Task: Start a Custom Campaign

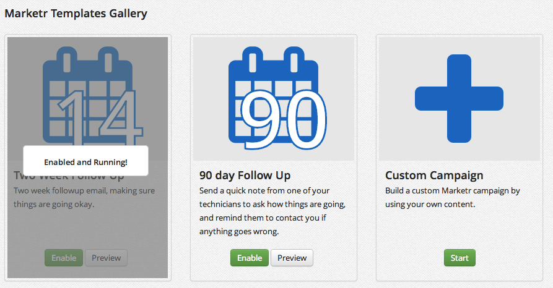Action: click(459, 258)
